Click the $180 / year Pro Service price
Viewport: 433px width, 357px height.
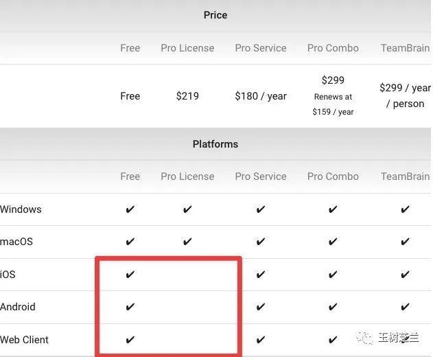click(x=261, y=96)
